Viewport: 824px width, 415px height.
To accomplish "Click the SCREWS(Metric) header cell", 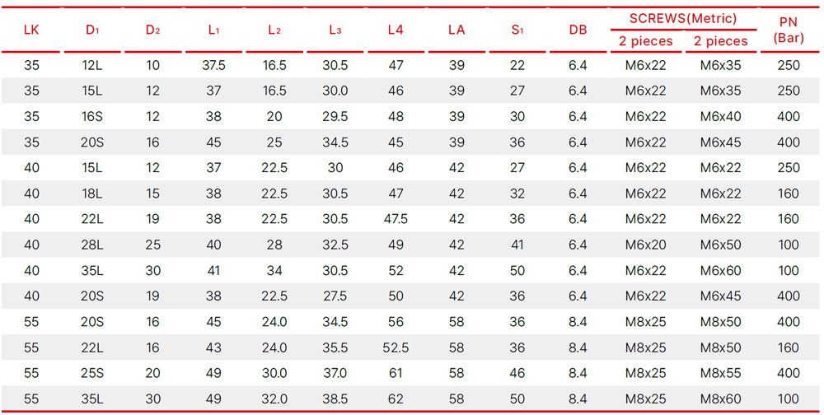I will (x=683, y=18).
